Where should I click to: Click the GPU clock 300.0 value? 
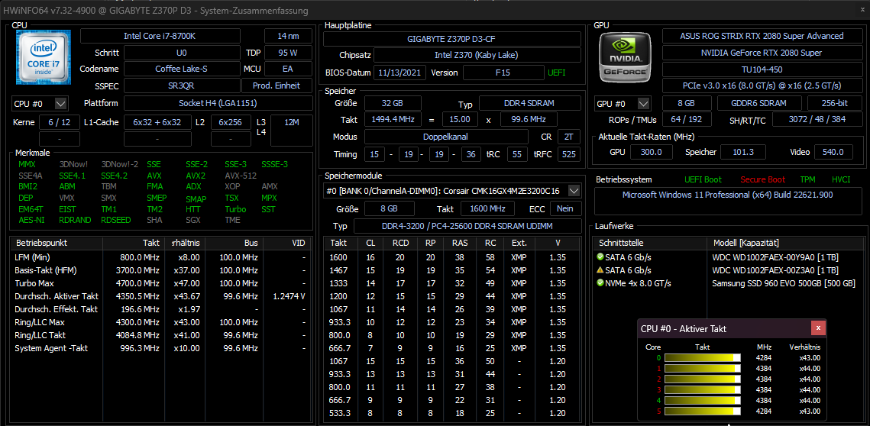pos(652,152)
